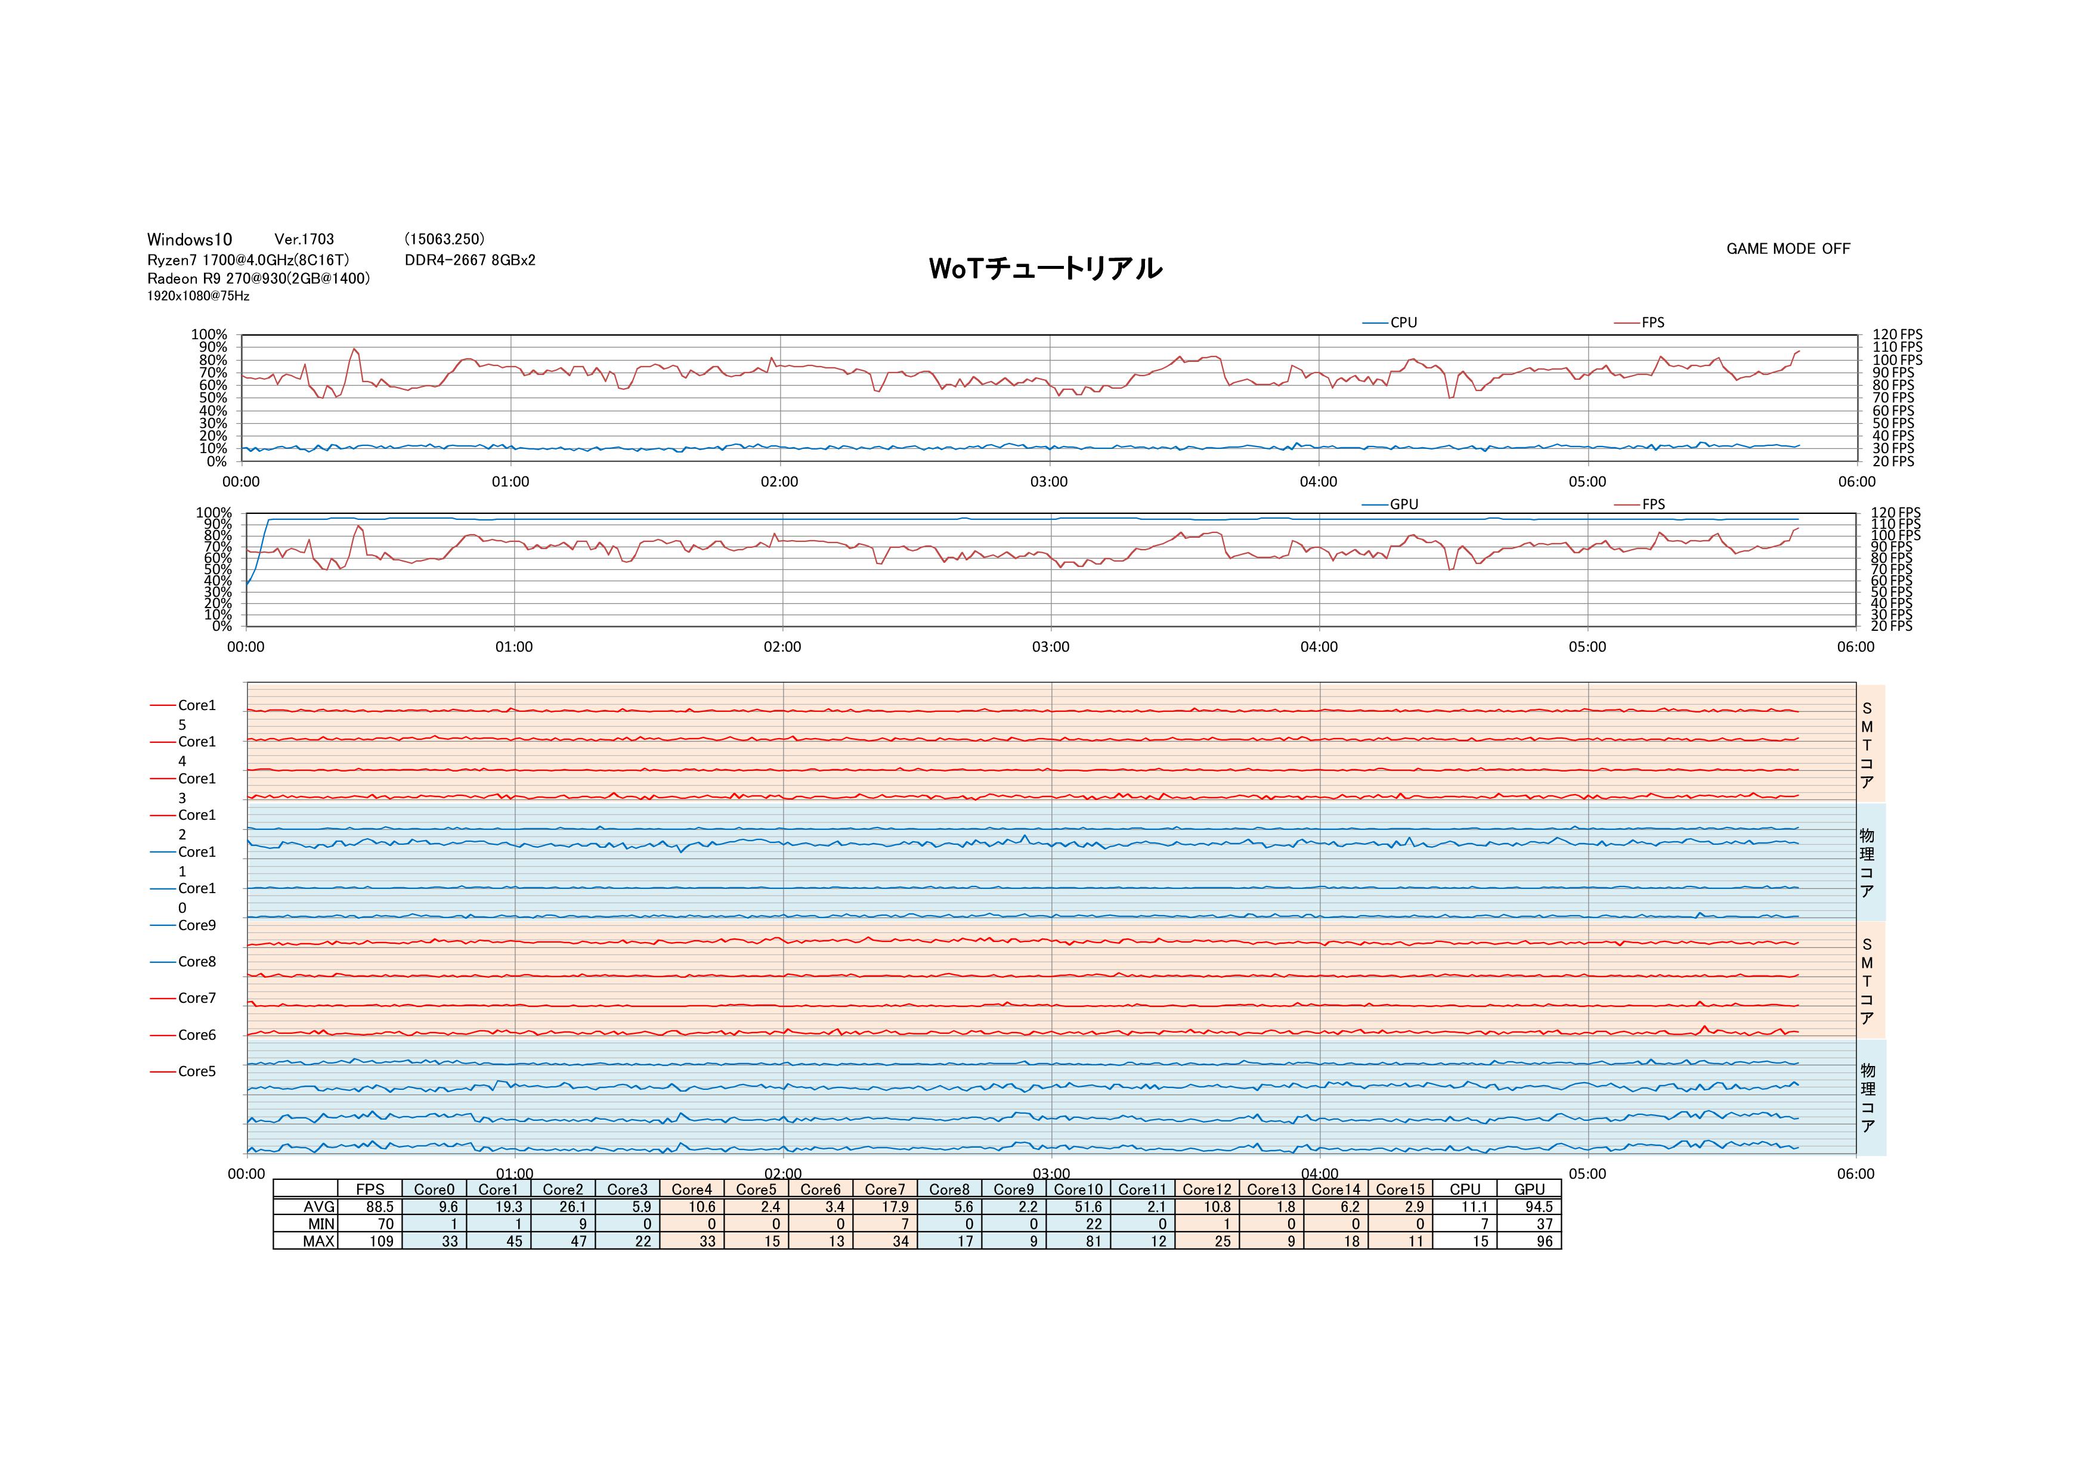Click the 03:00 marker on CPU chart axis

(x=1049, y=482)
